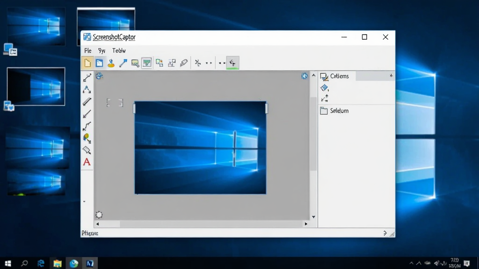Screen dimensions: 479x269
Task: Select the diamond paint bucket tool
Action: (87, 150)
